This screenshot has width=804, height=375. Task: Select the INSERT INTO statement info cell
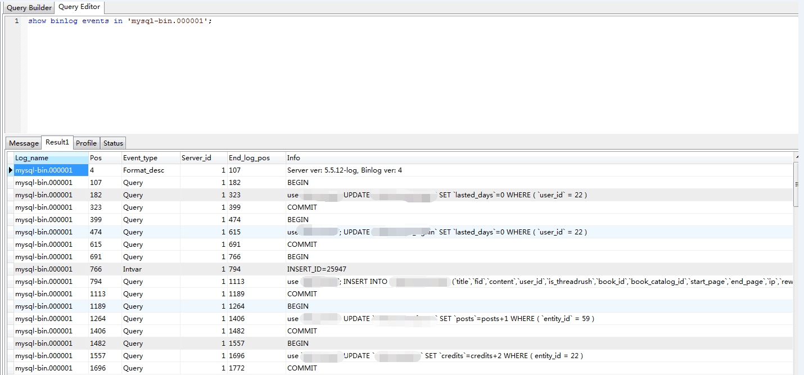(539, 282)
